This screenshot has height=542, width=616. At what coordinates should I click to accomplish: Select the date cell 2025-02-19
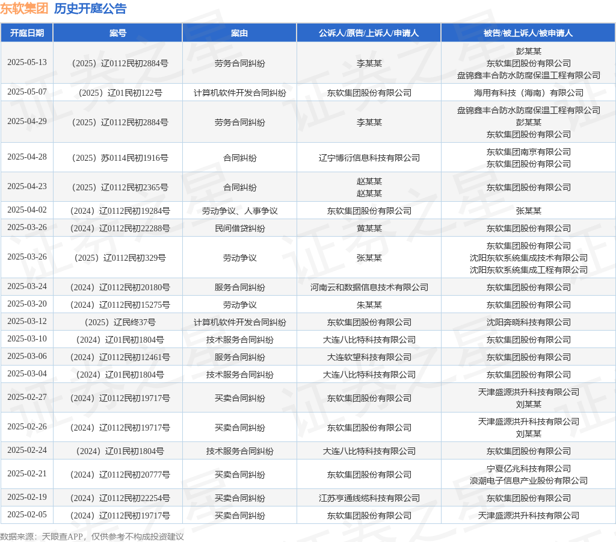26,497
